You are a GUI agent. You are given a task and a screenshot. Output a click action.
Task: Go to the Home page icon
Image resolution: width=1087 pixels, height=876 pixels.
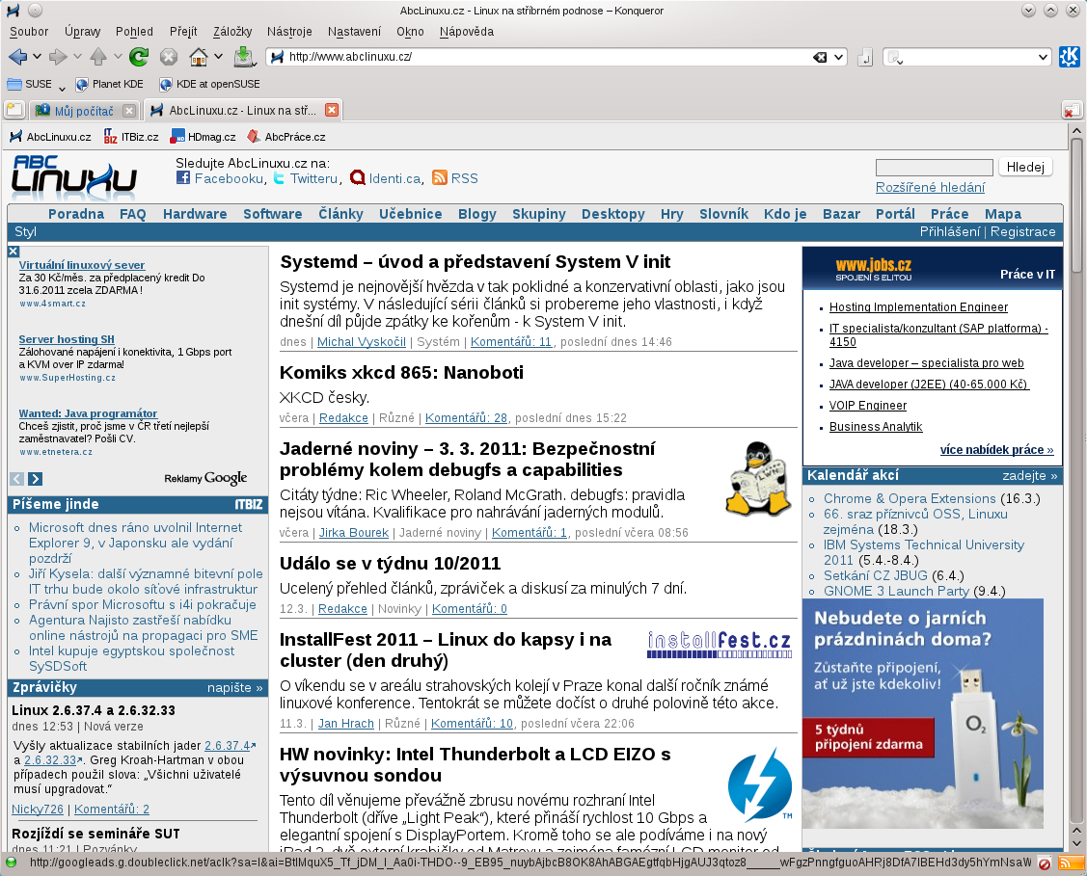coord(199,57)
